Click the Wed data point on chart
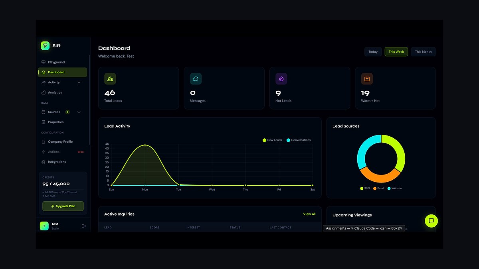The width and height of the screenshot is (479, 269). (212, 185)
